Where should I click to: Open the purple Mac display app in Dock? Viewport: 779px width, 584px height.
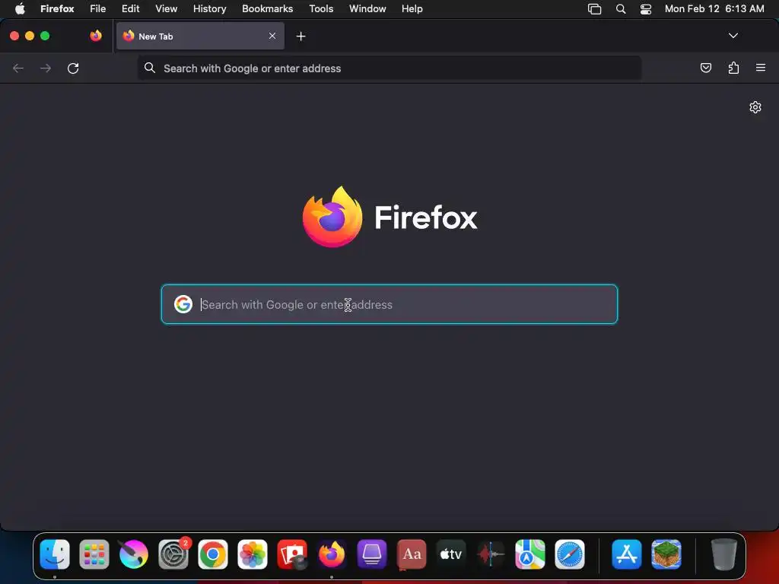point(371,554)
